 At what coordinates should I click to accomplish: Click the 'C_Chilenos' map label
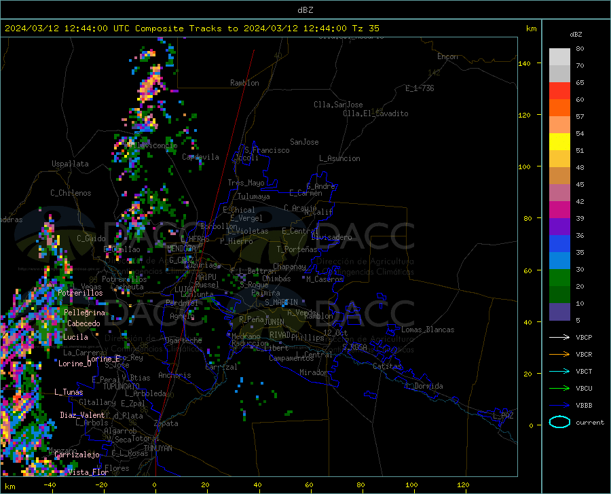71,193
